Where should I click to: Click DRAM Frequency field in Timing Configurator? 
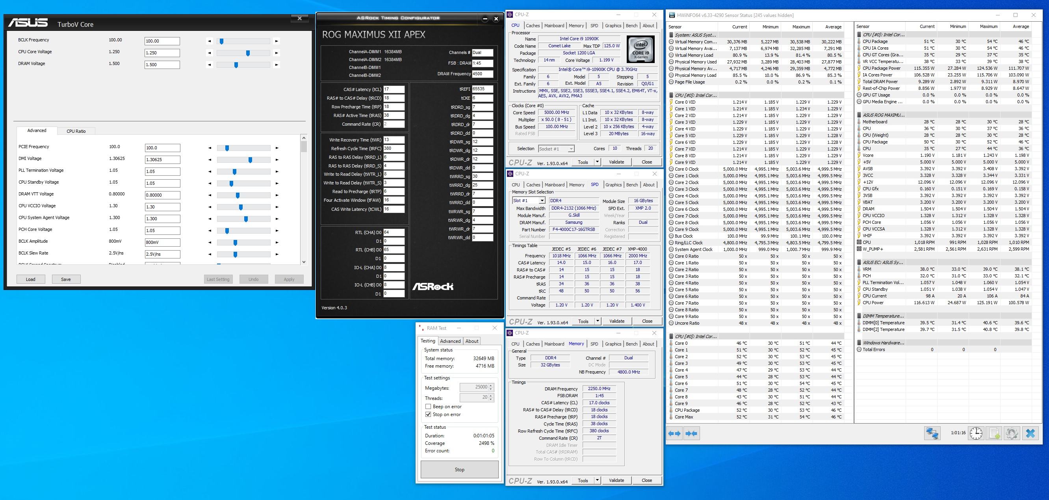coord(483,74)
